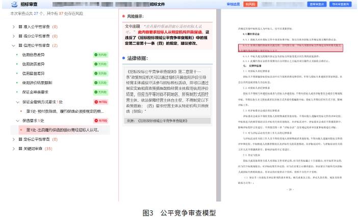The width and height of the screenshot is (358, 217).
Task: Click the legal basis quote box text
Action: [x=167, y=91]
